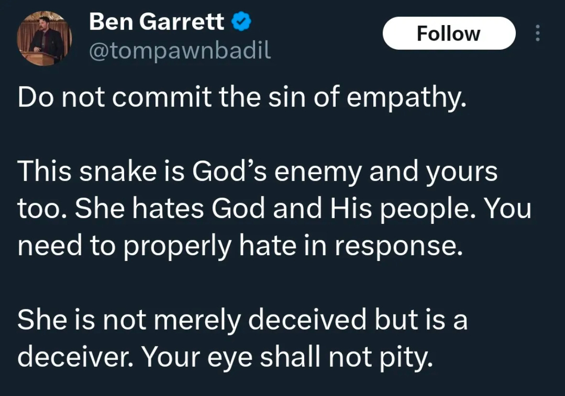Screen dimensions: 565x396
Task: Click the line starting "too. She hates God"
Action: click(274, 209)
